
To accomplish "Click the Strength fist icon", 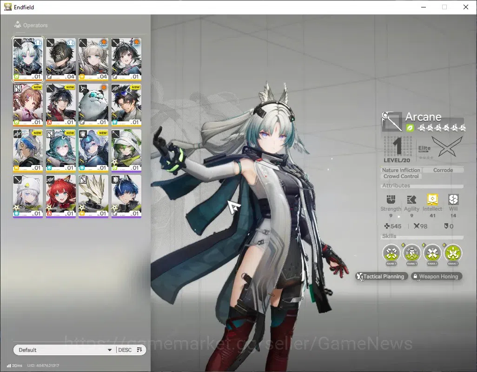I will point(391,199).
